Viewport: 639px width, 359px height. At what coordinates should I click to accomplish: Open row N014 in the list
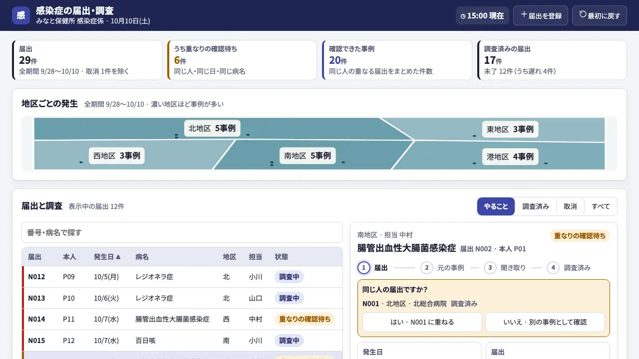click(x=182, y=319)
